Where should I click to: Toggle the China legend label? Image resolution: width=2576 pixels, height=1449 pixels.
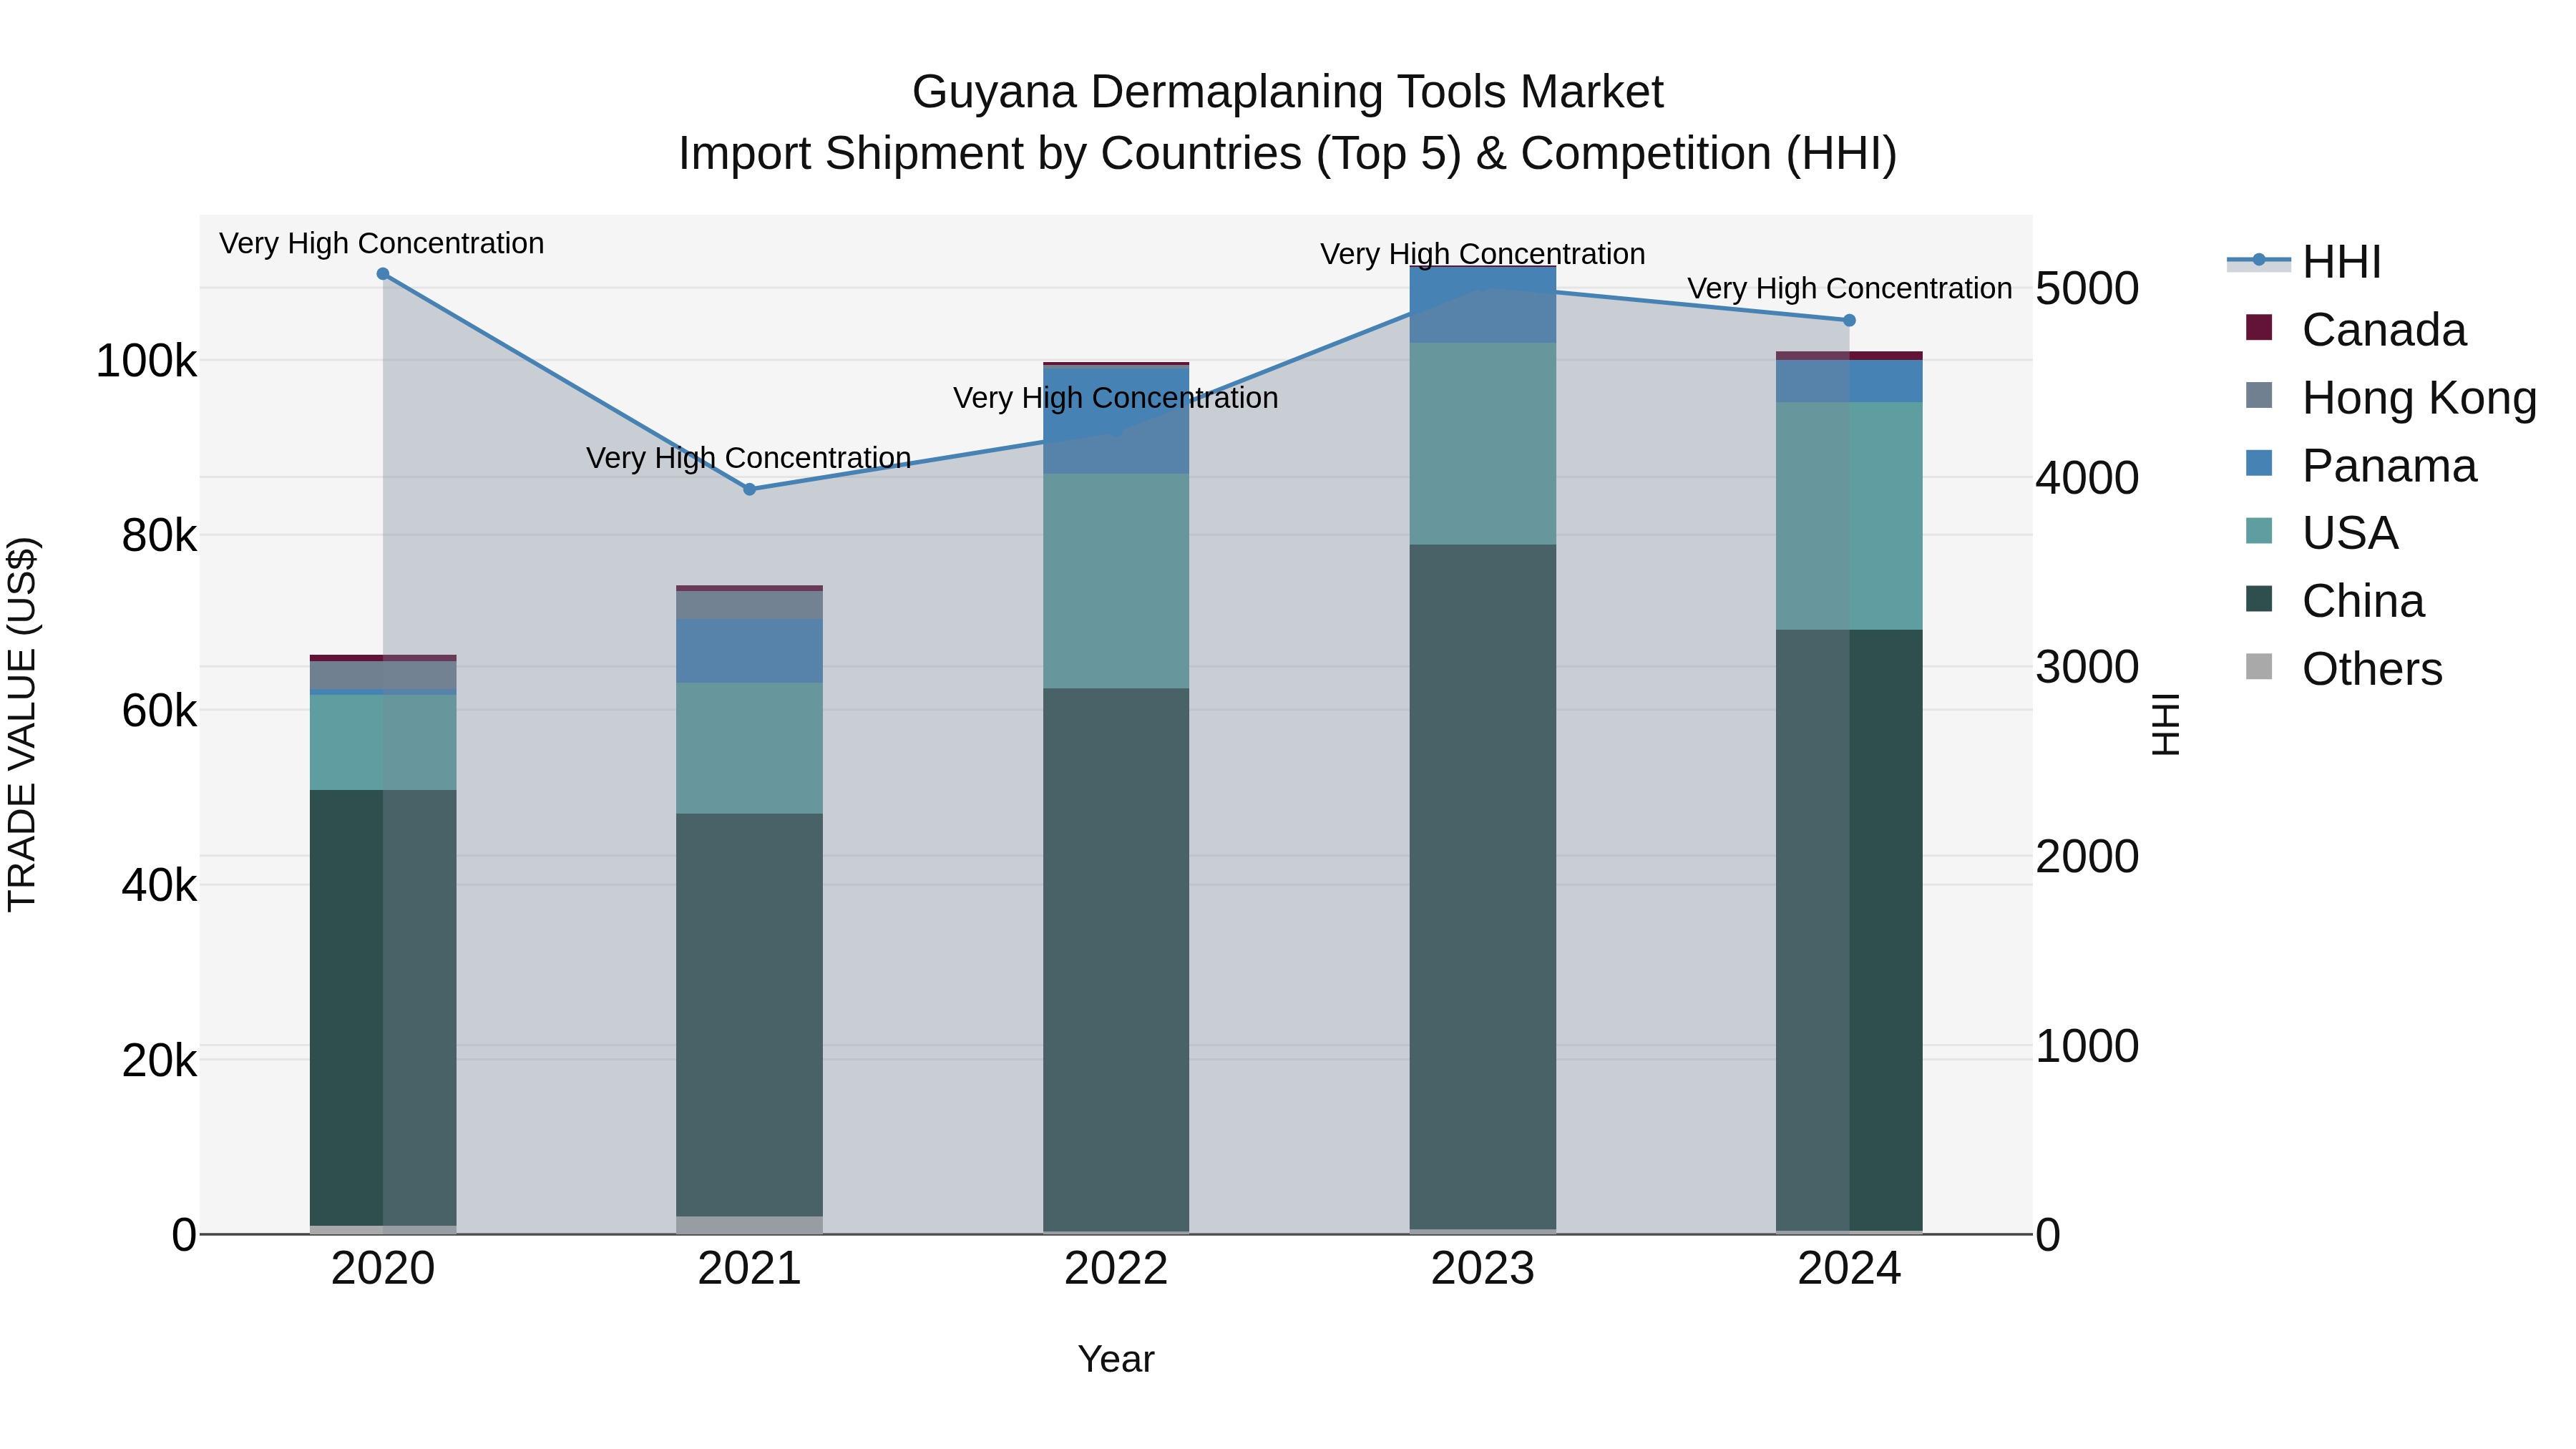click(2363, 601)
